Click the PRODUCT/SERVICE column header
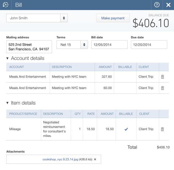Screen dimensions: 174x170 click(24, 114)
